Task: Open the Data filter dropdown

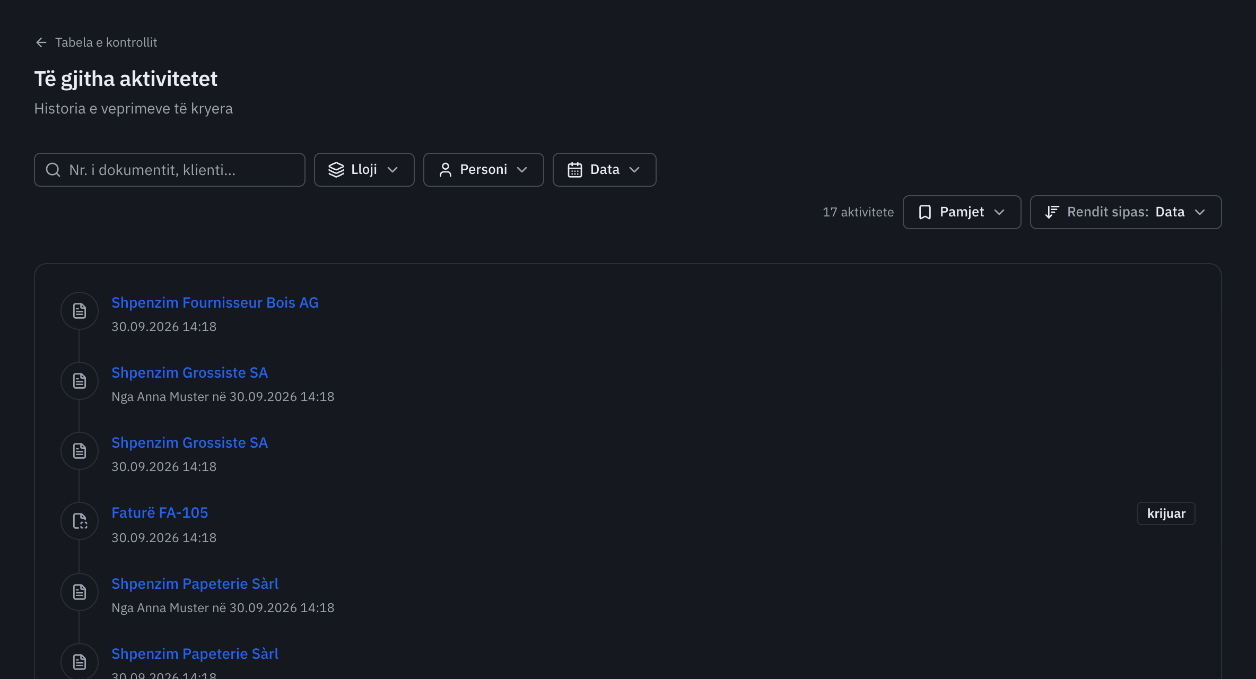Action: coord(604,170)
